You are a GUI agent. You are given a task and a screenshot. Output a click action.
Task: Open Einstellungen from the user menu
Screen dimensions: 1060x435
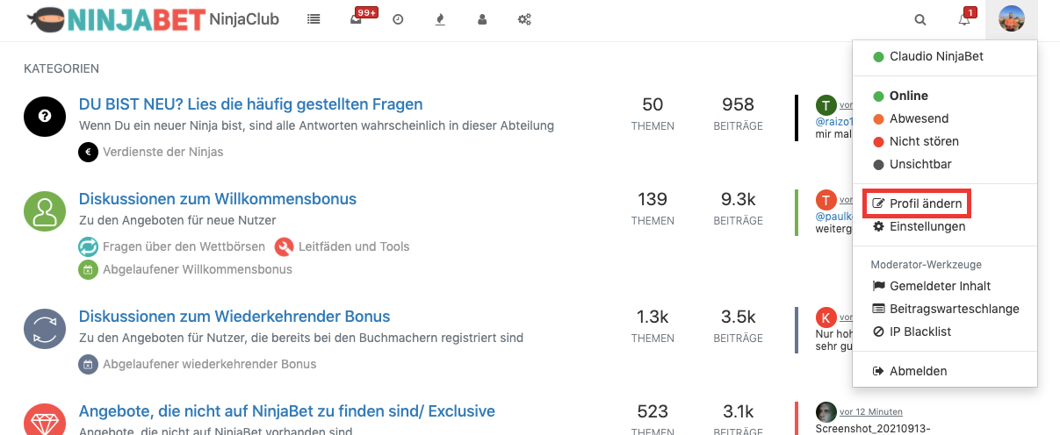coord(927,226)
